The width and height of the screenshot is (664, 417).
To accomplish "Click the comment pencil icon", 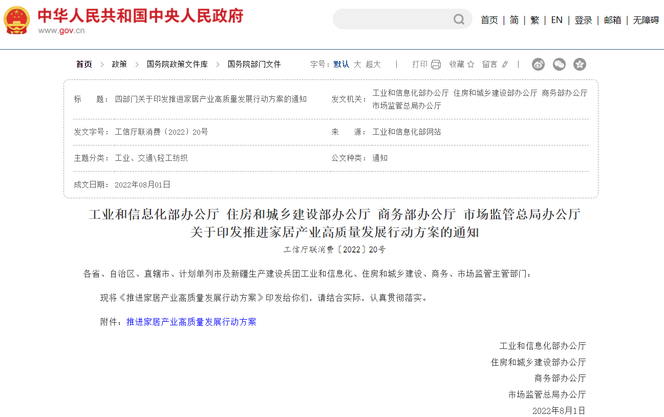I will pos(505,64).
